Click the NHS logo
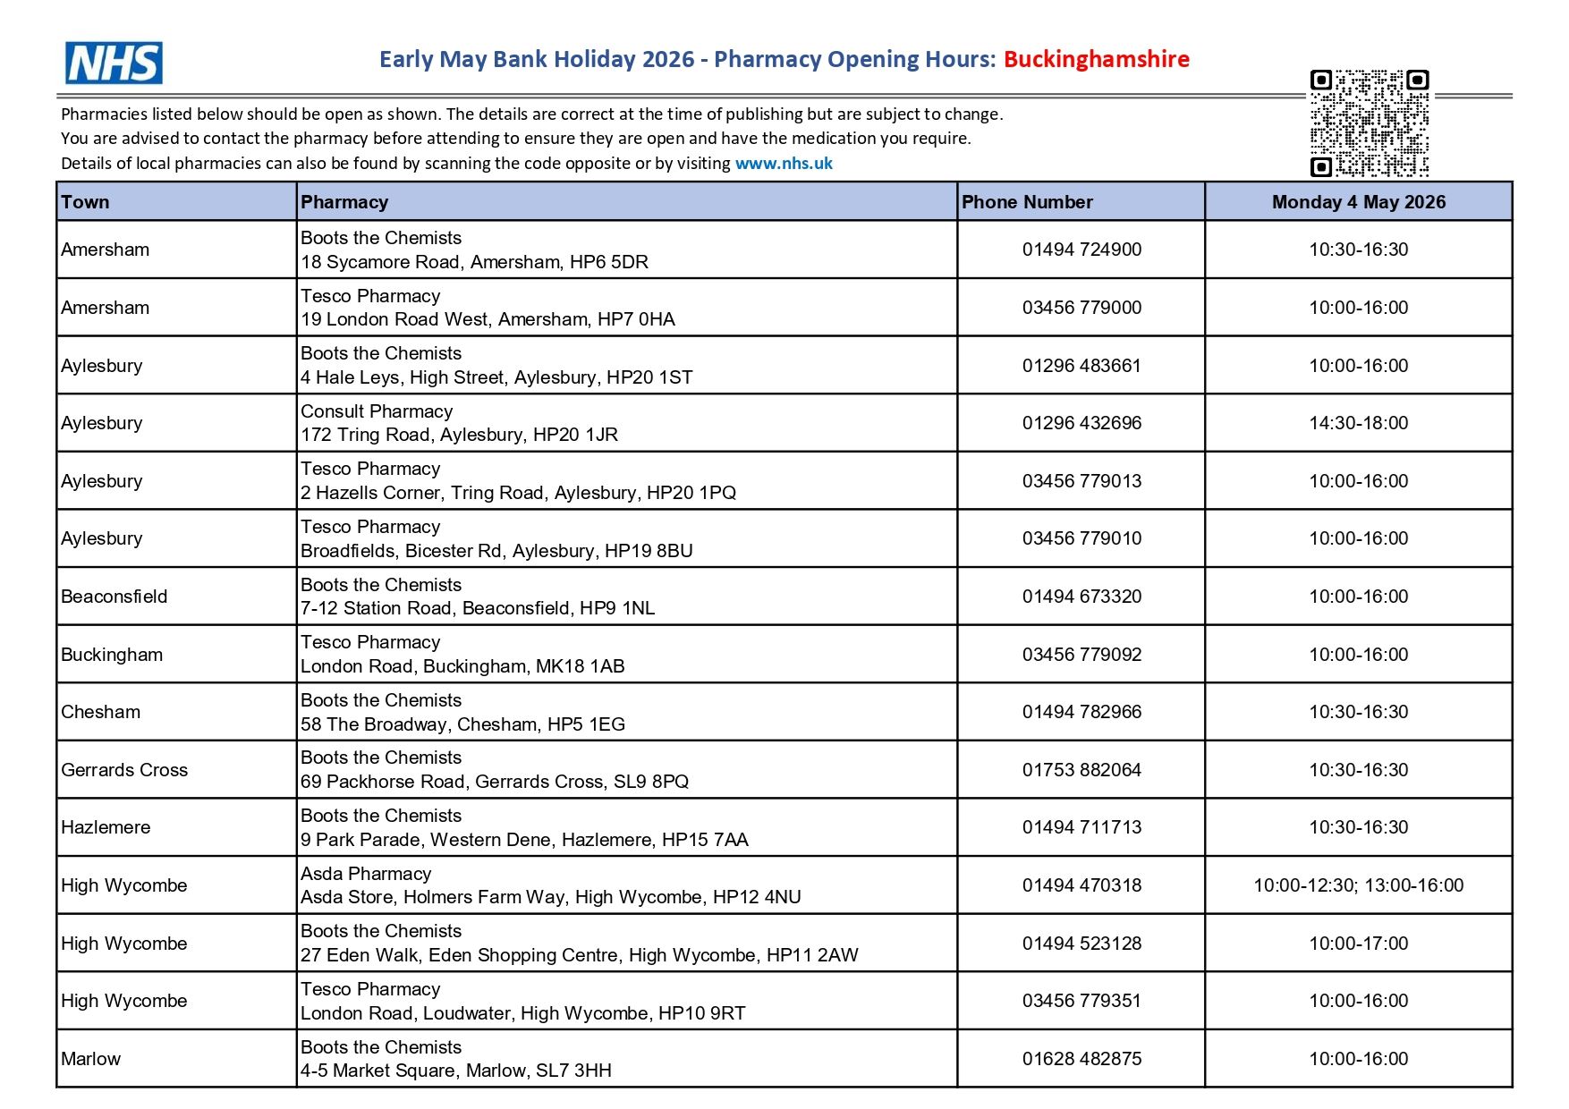Screen dimensions: 1569x1109 [x=114, y=63]
